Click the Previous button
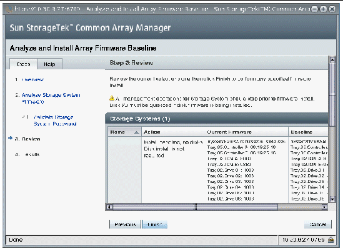Image resolution: width=343 pixels, height=251 pixels. 125,224
